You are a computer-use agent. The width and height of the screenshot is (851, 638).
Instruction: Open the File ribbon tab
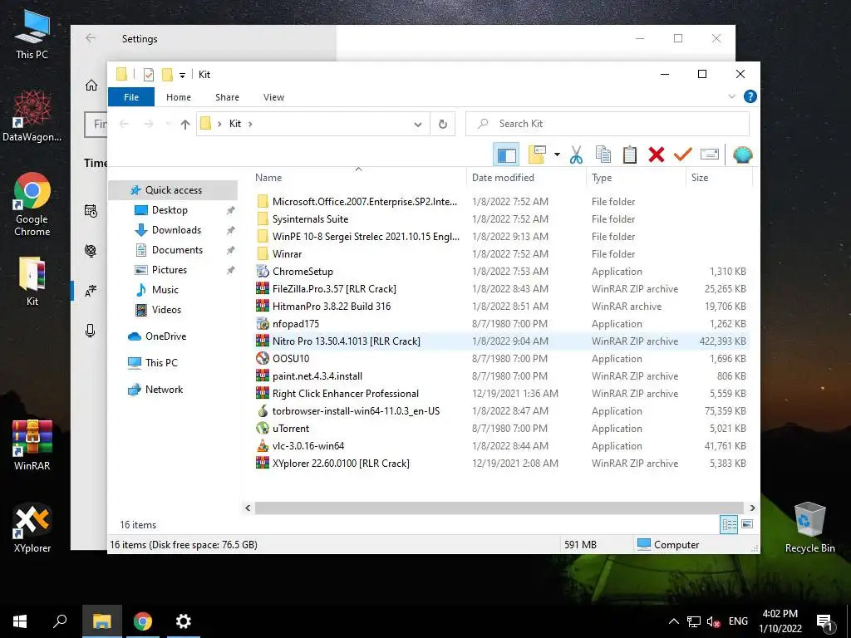(x=131, y=97)
